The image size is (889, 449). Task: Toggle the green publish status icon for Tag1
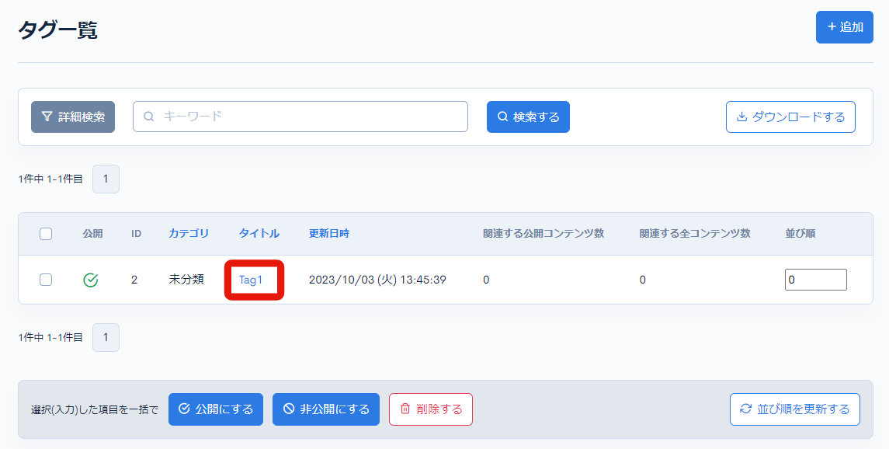tap(91, 280)
